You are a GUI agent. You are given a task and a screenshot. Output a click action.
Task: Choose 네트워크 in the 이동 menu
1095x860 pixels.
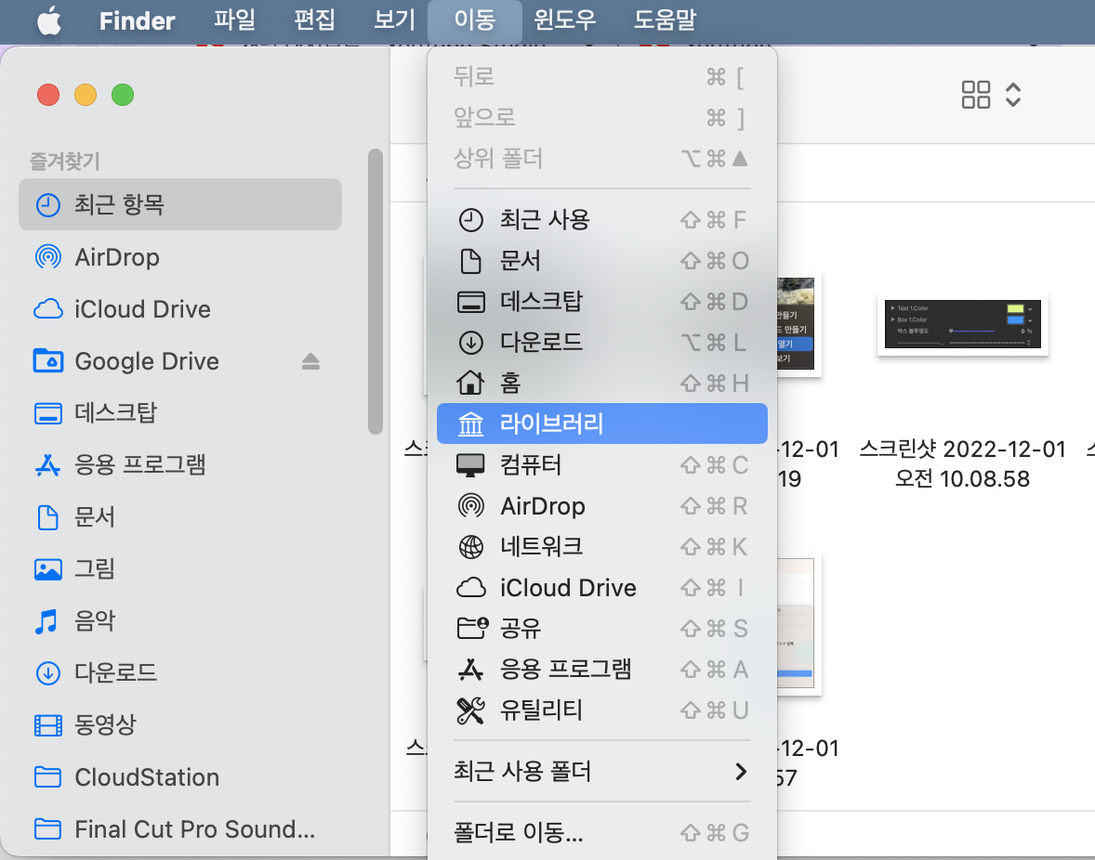pyautogui.click(x=602, y=546)
